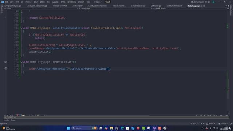Open the Crunch repository dropdown in status bar
233x131 pixels.
pos(223,124)
